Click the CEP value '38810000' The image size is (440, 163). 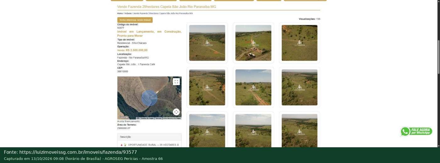123,71
